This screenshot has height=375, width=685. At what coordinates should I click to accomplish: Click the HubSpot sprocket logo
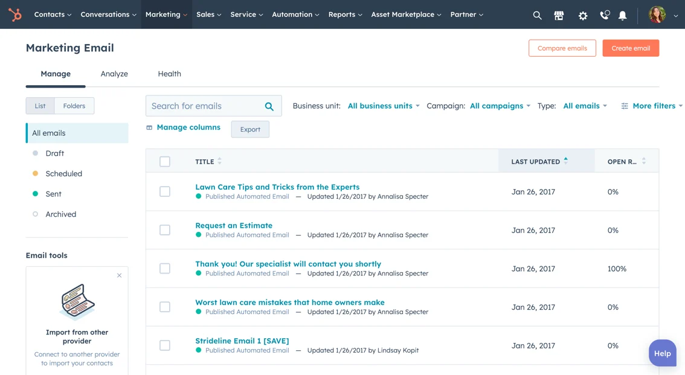click(15, 14)
